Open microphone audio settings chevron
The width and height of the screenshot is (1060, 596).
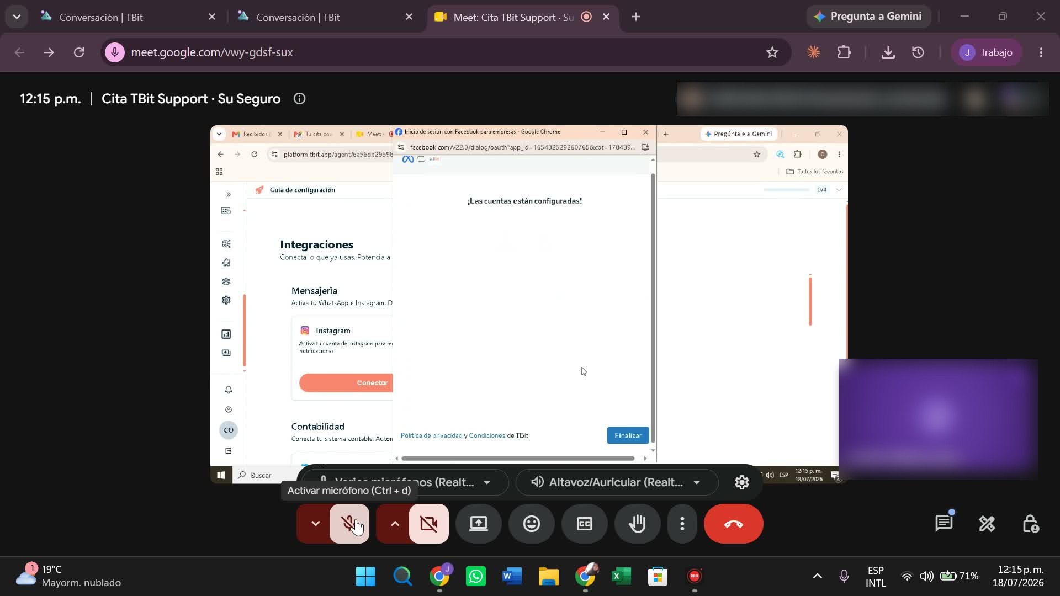pyautogui.click(x=315, y=524)
